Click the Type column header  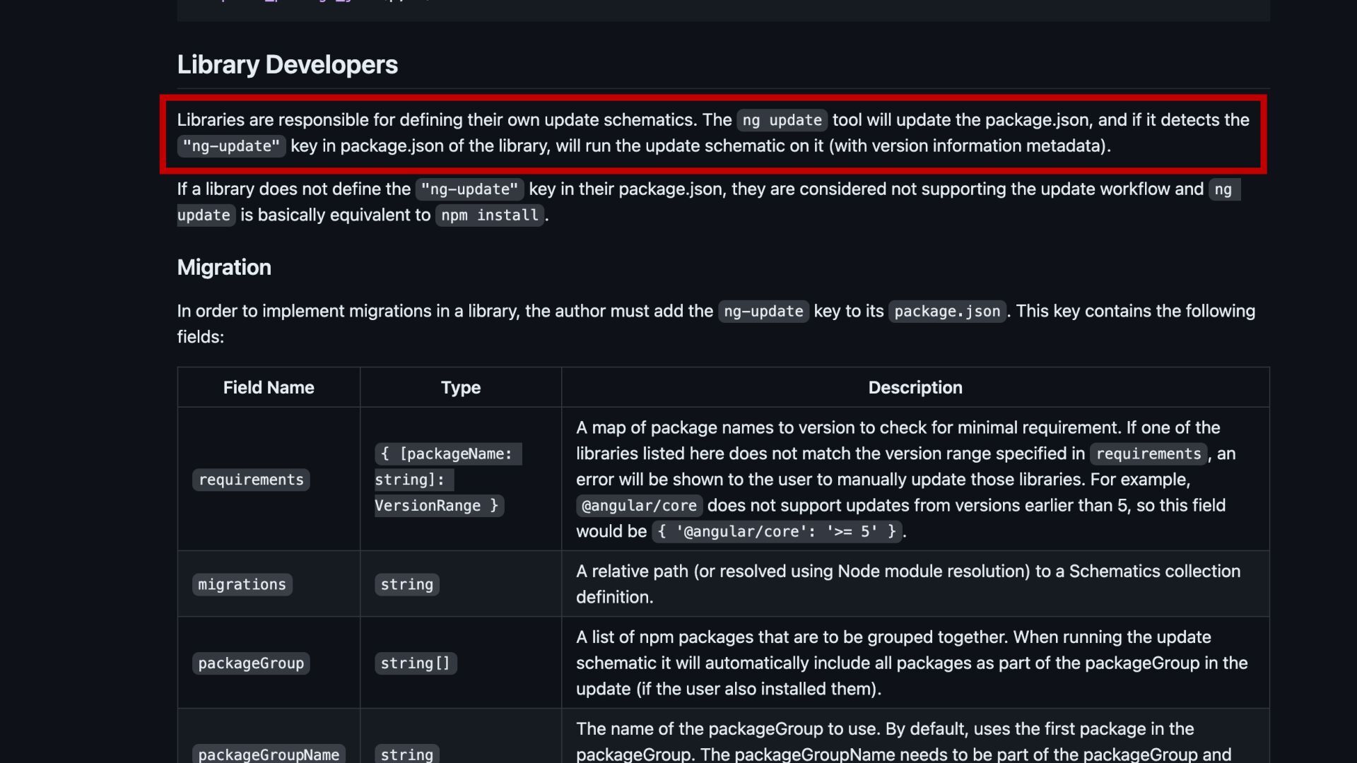click(460, 388)
